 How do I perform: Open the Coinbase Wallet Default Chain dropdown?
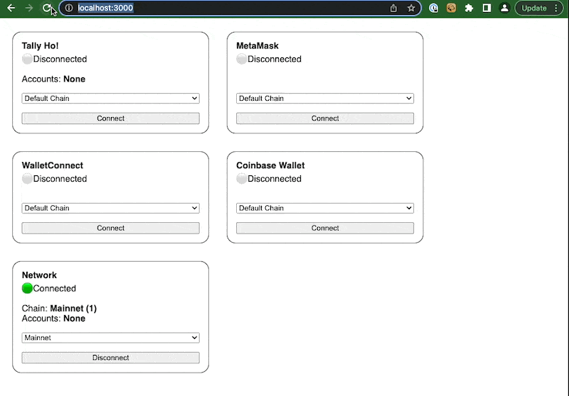point(325,208)
